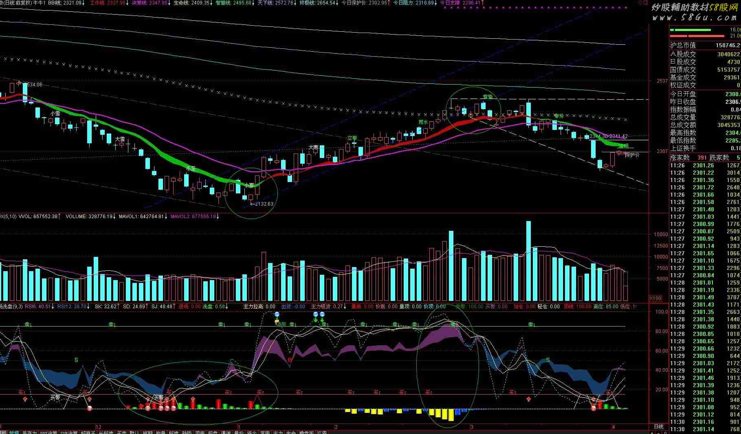Click the 立春 solar-term label on chart
Screen dimensions: 741x434
tap(352, 138)
